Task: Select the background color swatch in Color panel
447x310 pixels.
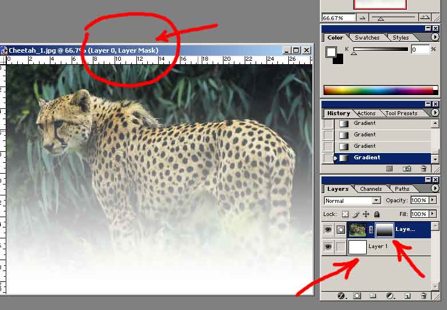Action: [x=339, y=60]
